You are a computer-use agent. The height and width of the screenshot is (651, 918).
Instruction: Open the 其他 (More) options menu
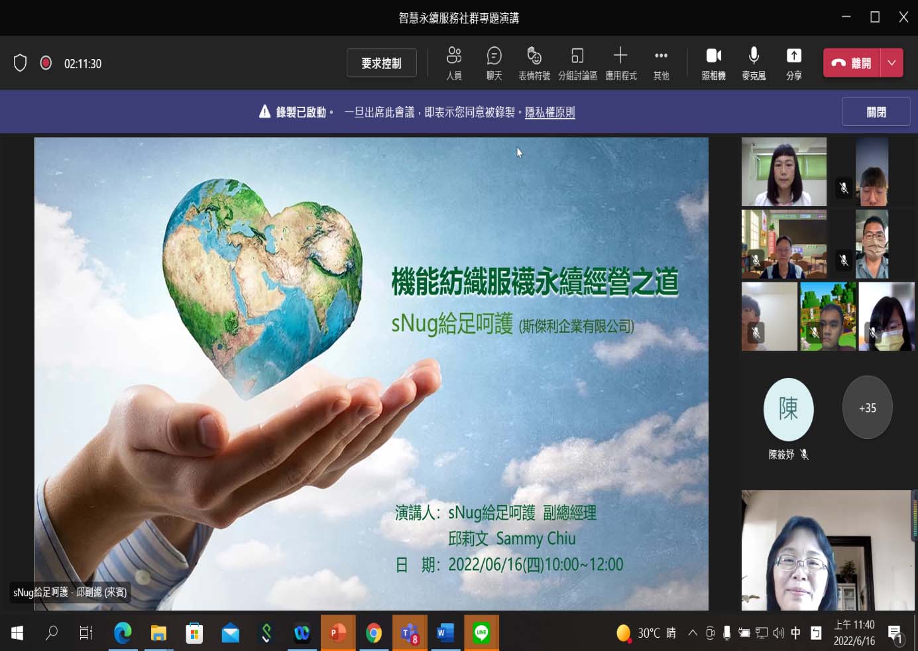click(x=661, y=64)
